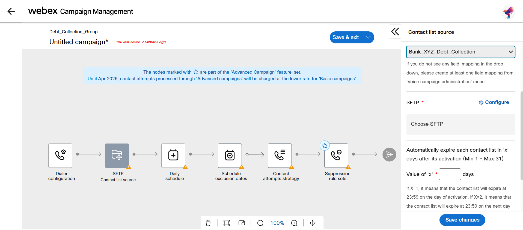Click warning triangle on SFTP node
Image resolution: width=523 pixels, height=230 pixels.
point(129,167)
